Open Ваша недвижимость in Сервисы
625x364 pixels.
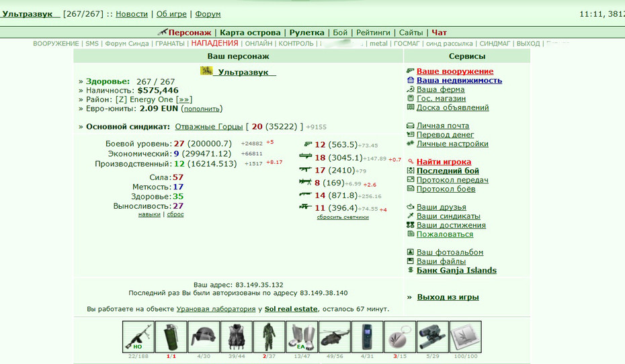[459, 81]
